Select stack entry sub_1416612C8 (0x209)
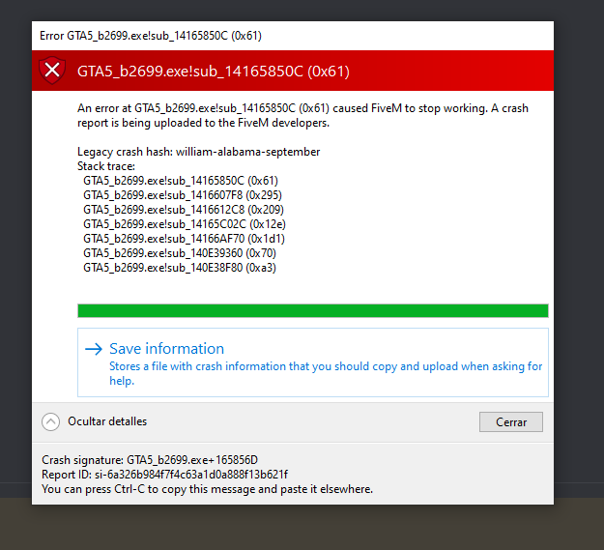The height and width of the screenshot is (550, 604). click(x=184, y=210)
